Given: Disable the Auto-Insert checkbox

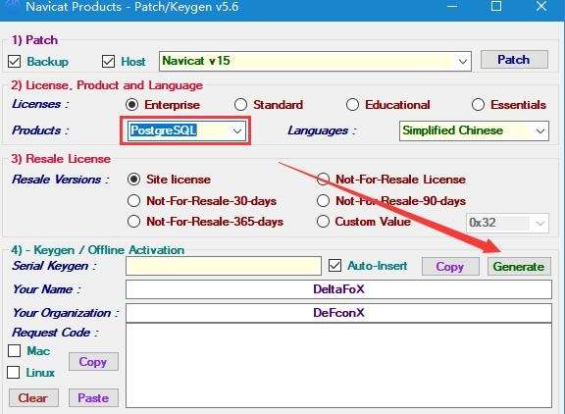Looking at the screenshot, I should click(x=334, y=266).
